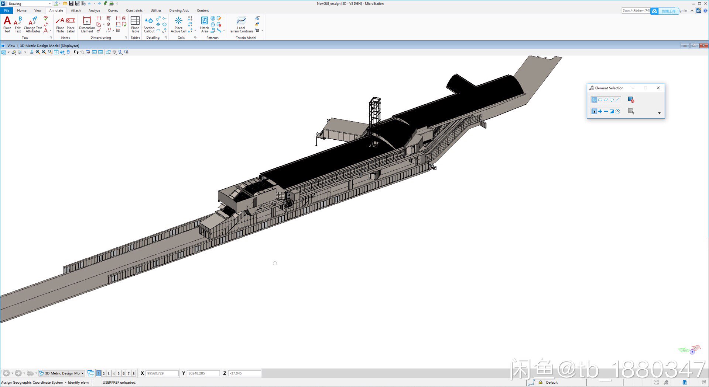This screenshot has width=709, height=387.
Task: Click the cloud upload icon near sign in
Action: pos(654,11)
